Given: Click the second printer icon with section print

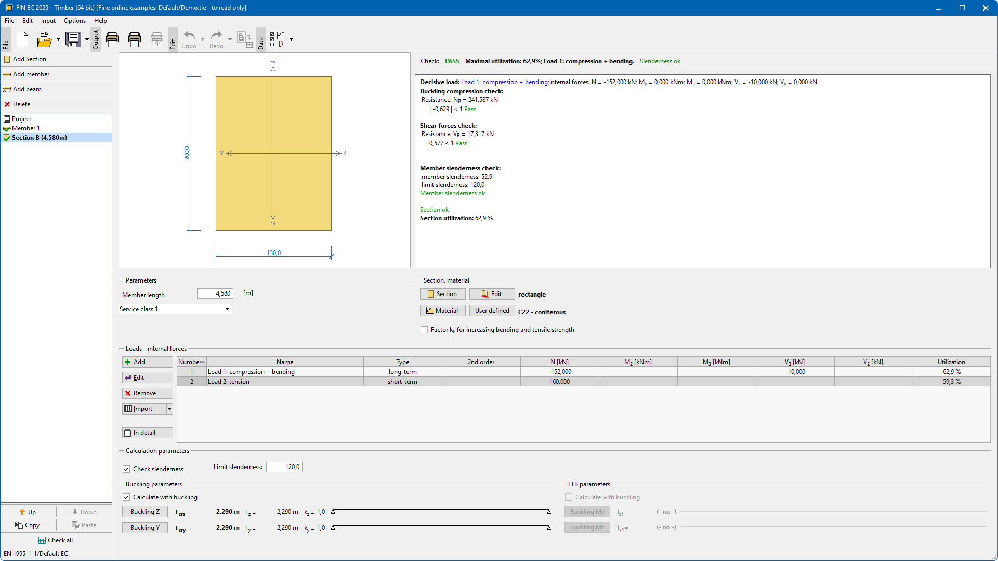Looking at the screenshot, I should [x=135, y=39].
